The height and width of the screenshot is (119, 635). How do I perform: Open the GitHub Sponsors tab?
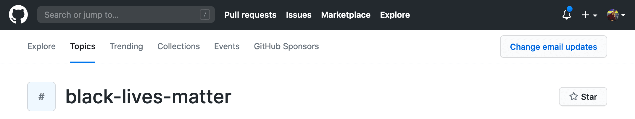[x=286, y=46]
